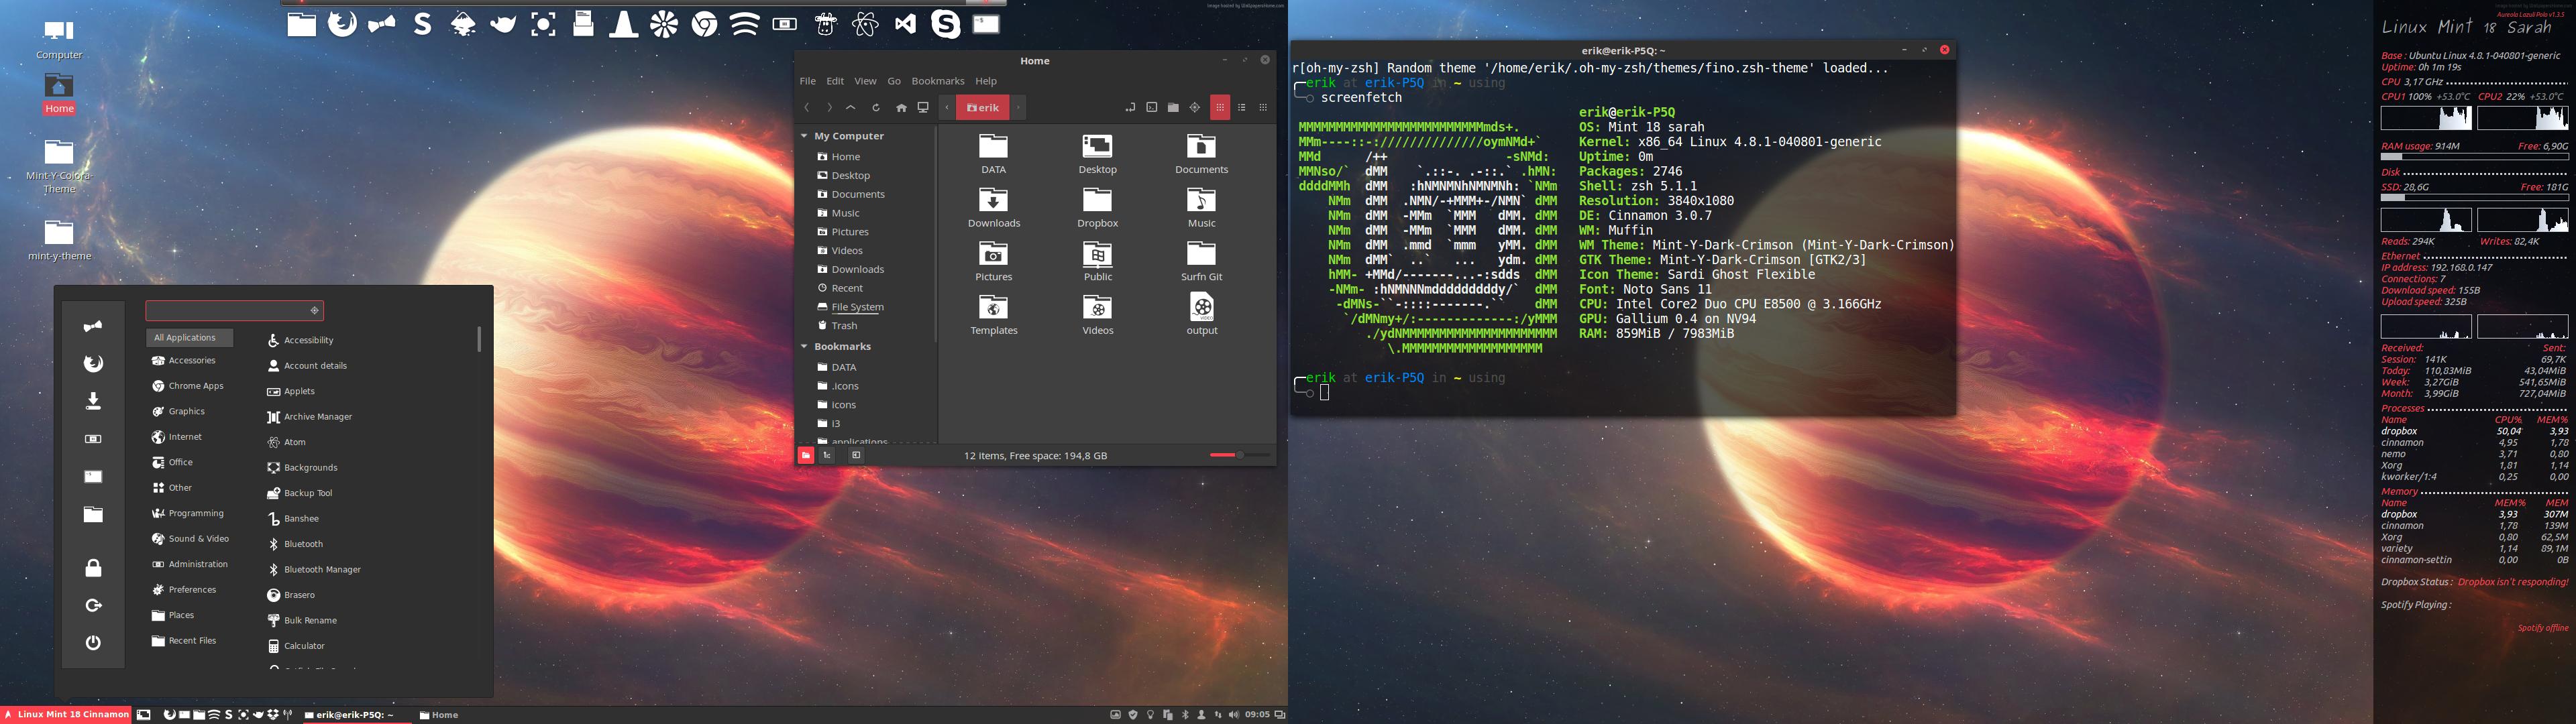Click the erik path bar button

tap(983, 108)
